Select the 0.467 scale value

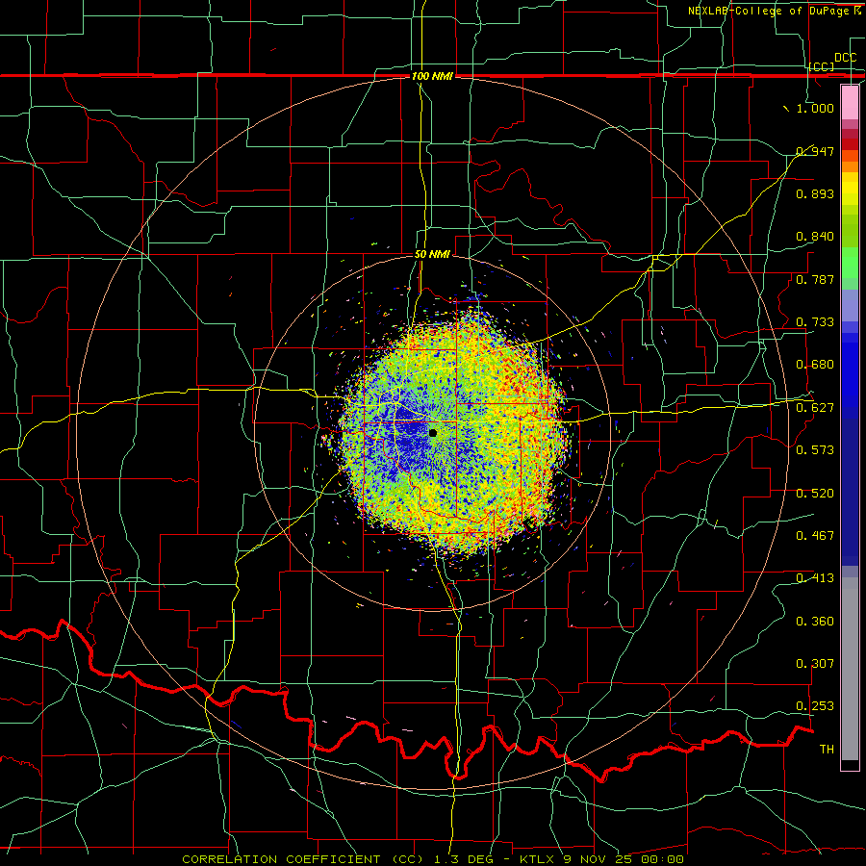tap(815, 536)
